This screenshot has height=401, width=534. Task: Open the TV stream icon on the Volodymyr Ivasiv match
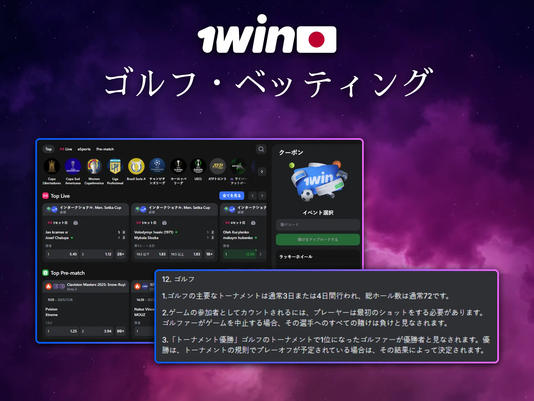click(164, 223)
